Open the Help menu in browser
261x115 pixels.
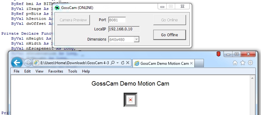[x=86, y=71]
